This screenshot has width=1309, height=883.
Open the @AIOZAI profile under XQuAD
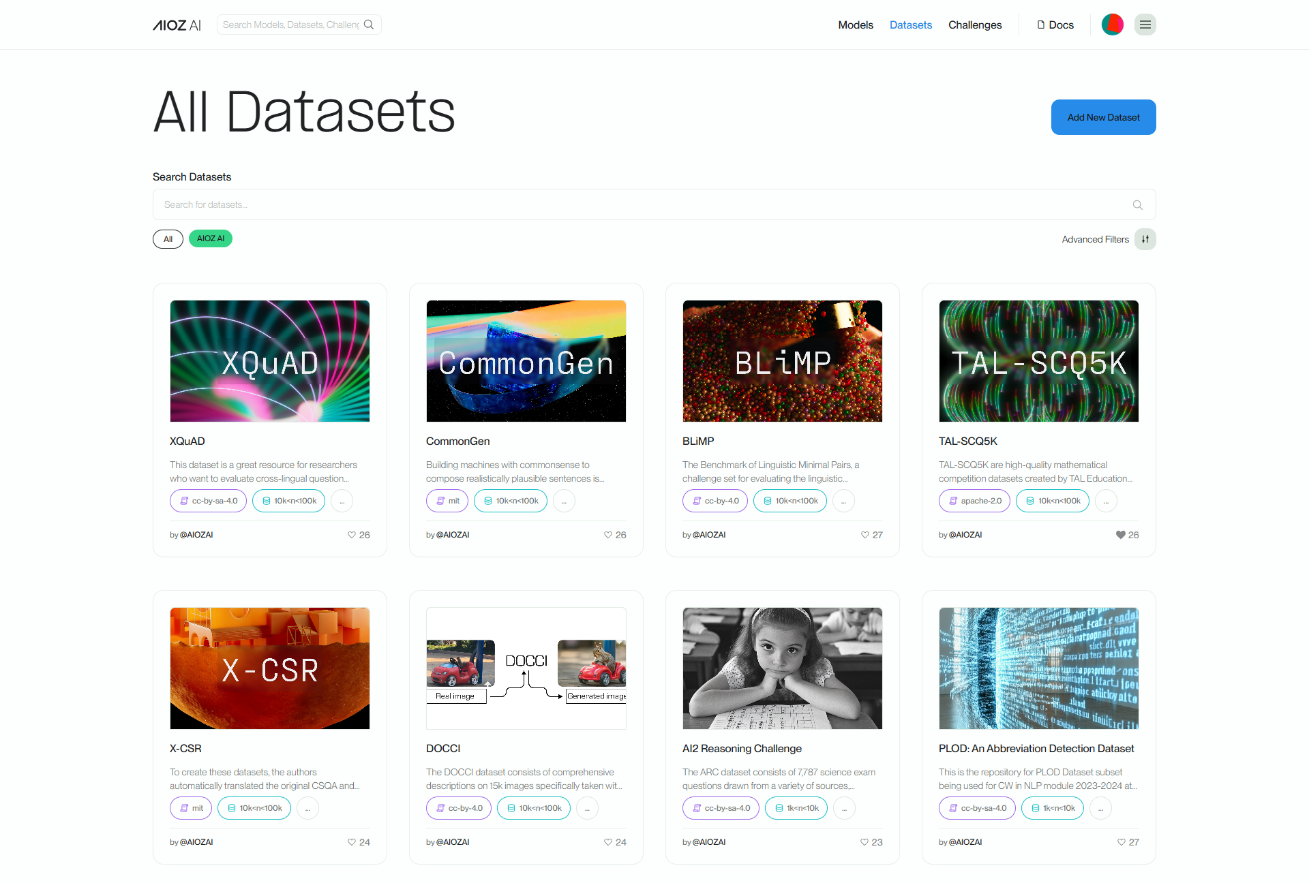(196, 534)
